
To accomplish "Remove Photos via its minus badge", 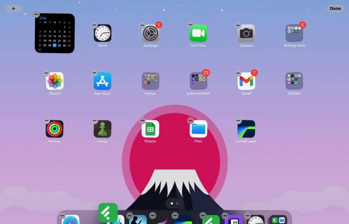I will tap(46, 73).
